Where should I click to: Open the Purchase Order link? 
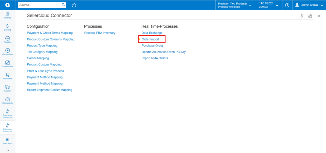pos(152,46)
